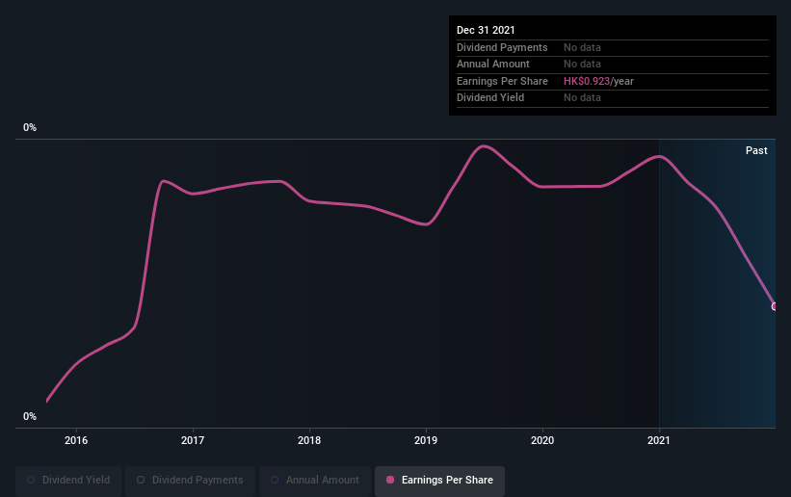Disable the Earnings Per Share series

439,480
